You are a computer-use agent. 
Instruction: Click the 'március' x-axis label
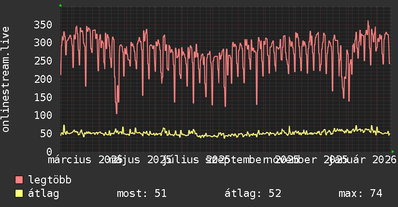(x=70, y=160)
